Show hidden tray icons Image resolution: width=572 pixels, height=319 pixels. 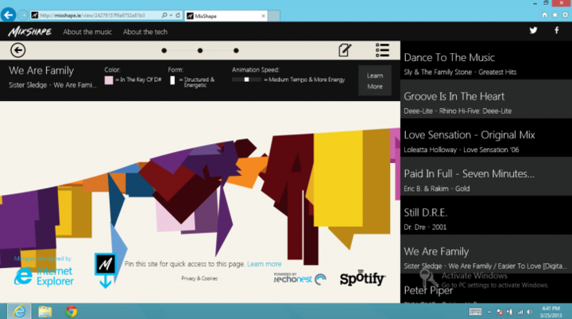(489, 312)
